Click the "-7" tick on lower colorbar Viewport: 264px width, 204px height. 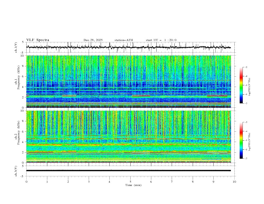(246, 158)
